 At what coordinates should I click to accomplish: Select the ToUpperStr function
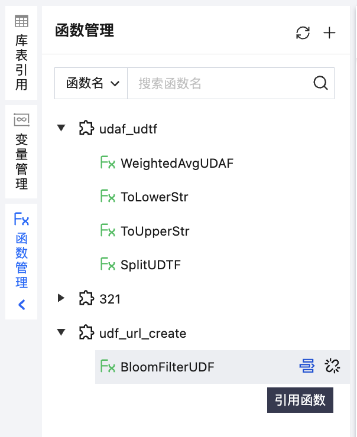pyautogui.click(x=155, y=231)
